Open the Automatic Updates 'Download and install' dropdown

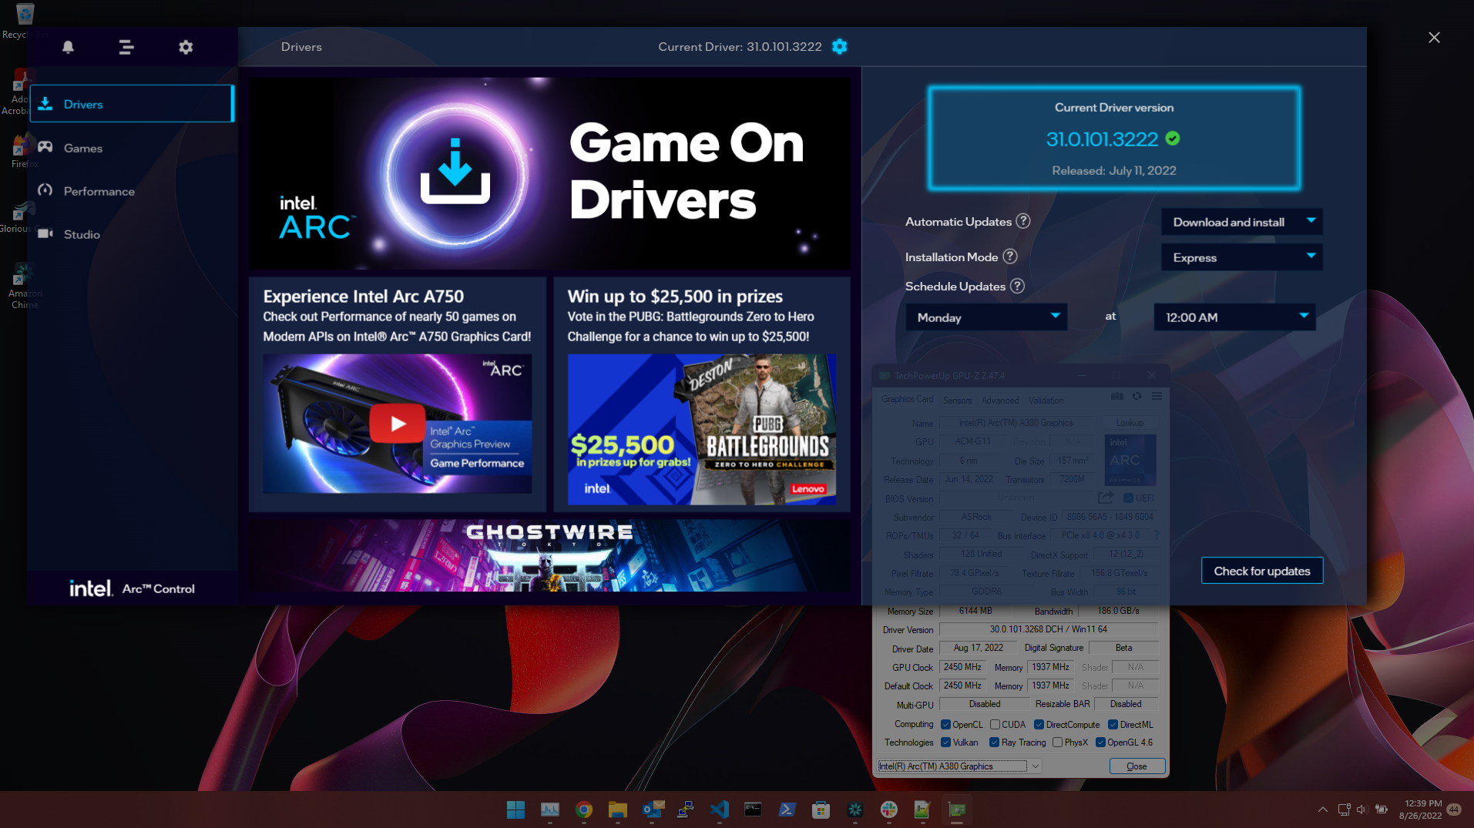click(1242, 222)
